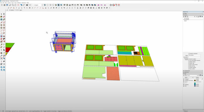The height and width of the screenshot is (112, 204).
Task: Click the Tags search field
Action: [192, 75]
